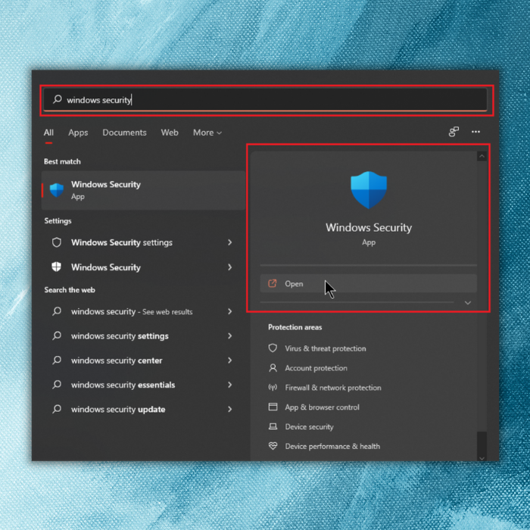Click search icon beside See web results
The image size is (530, 530).
click(57, 311)
